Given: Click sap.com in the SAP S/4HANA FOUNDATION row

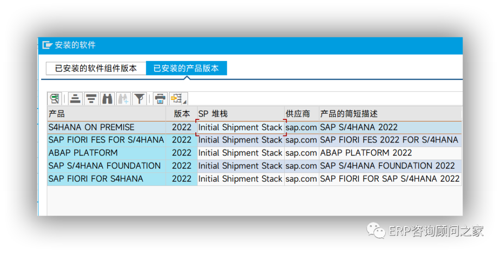Looking at the screenshot, I should pos(302,166).
